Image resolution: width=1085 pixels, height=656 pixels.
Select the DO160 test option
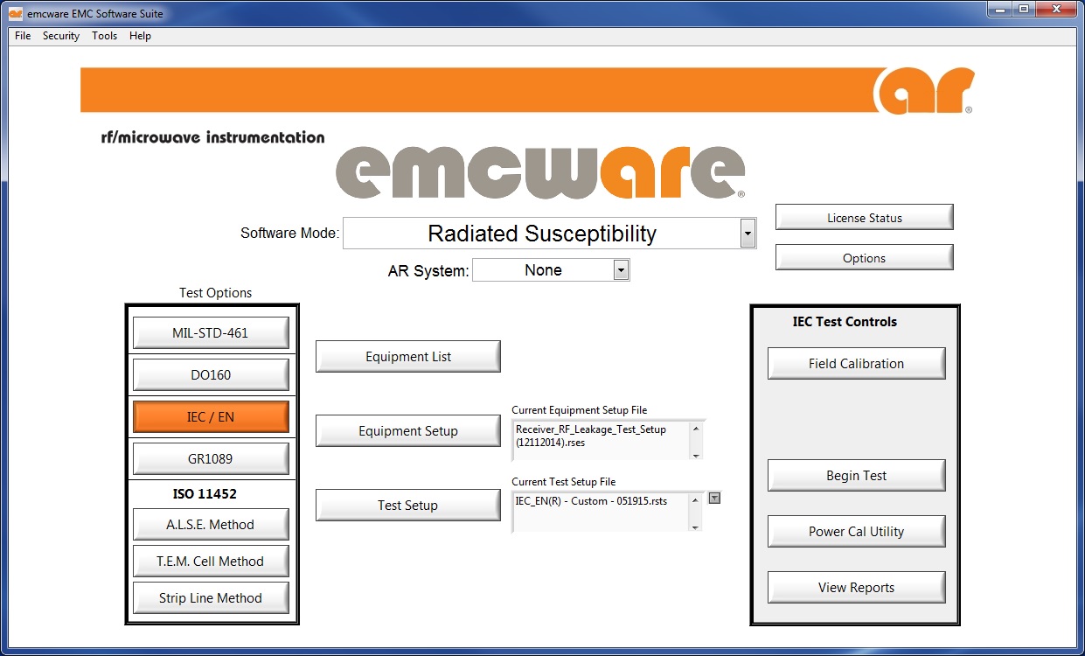pyautogui.click(x=211, y=375)
